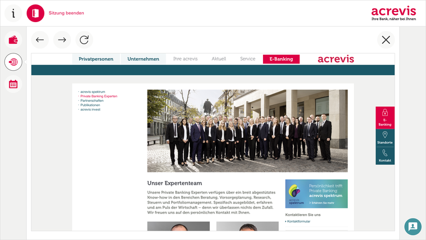
Task: Switch to the Unternehmen tab
Action: pyautogui.click(x=143, y=59)
